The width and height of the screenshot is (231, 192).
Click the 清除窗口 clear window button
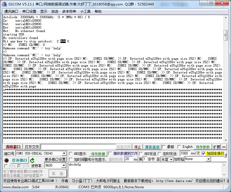pyautogui.click(x=13, y=147)
